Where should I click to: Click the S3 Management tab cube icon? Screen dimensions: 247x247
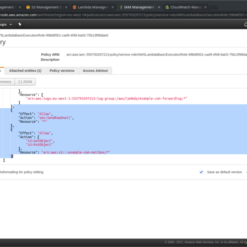[x=28, y=7]
